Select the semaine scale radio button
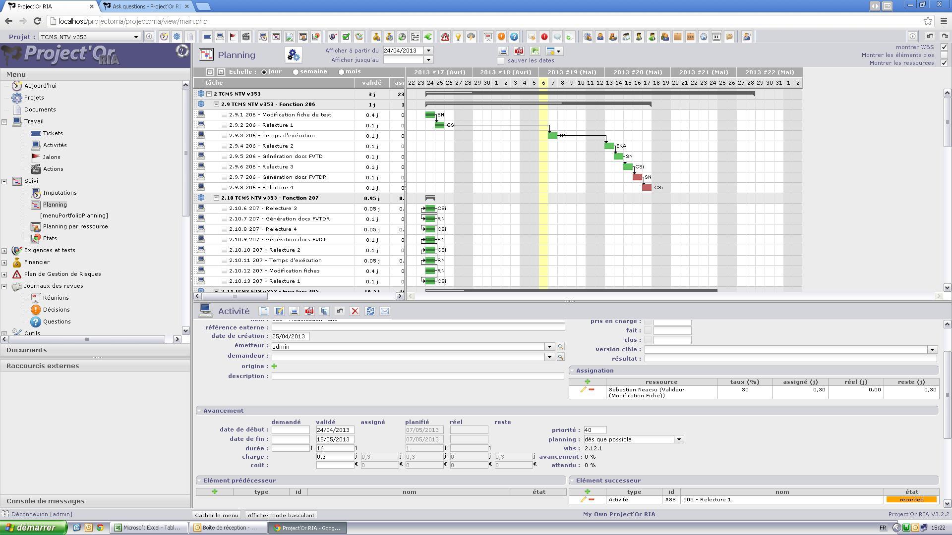This screenshot has width=952, height=535. tap(296, 72)
